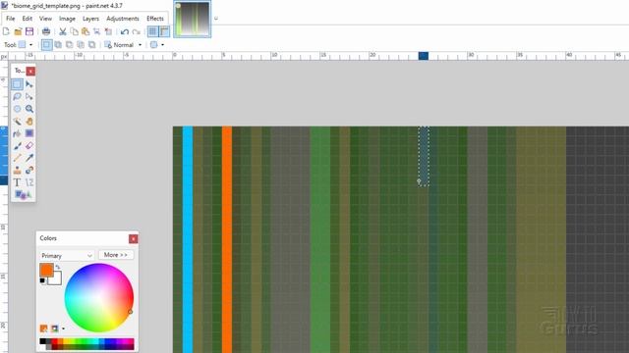Set selection mode to Subtract
Image resolution: width=629 pixels, height=353 pixels.
tap(70, 45)
